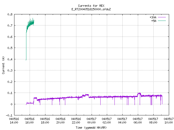This screenshot has width=174, height=130.
Task: Click the chart title 'Currents for MEX'
Action: (91, 6)
